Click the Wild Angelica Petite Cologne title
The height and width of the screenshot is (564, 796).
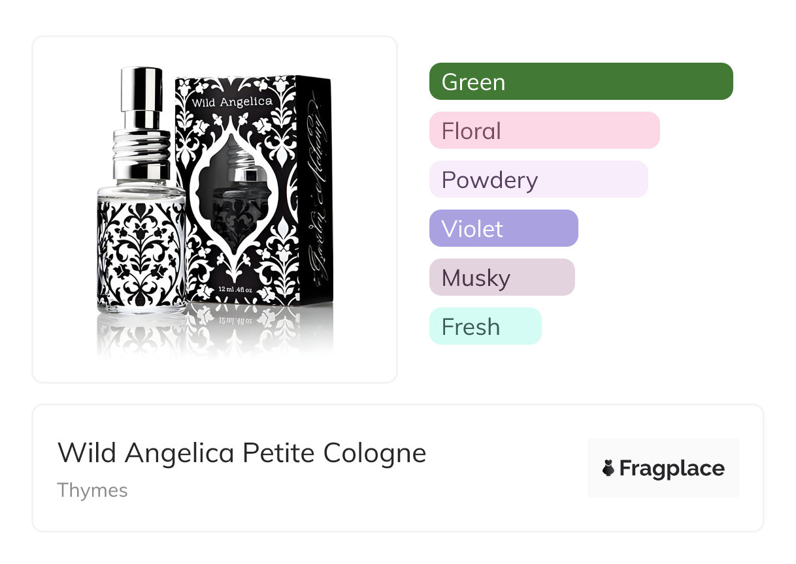[x=242, y=453]
